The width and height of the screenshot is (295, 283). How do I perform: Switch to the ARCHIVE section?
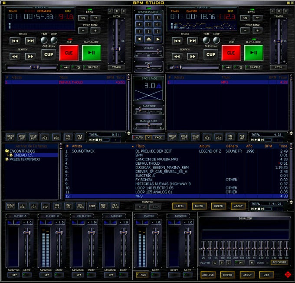[x=208, y=275]
